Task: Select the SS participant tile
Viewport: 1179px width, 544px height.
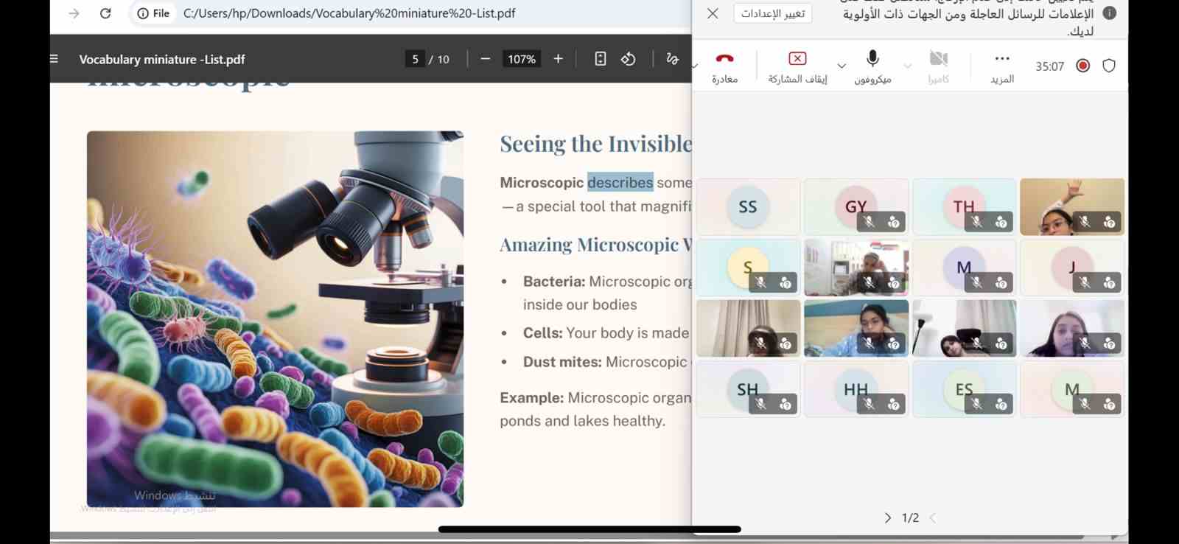Action: click(x=748, y=207)
